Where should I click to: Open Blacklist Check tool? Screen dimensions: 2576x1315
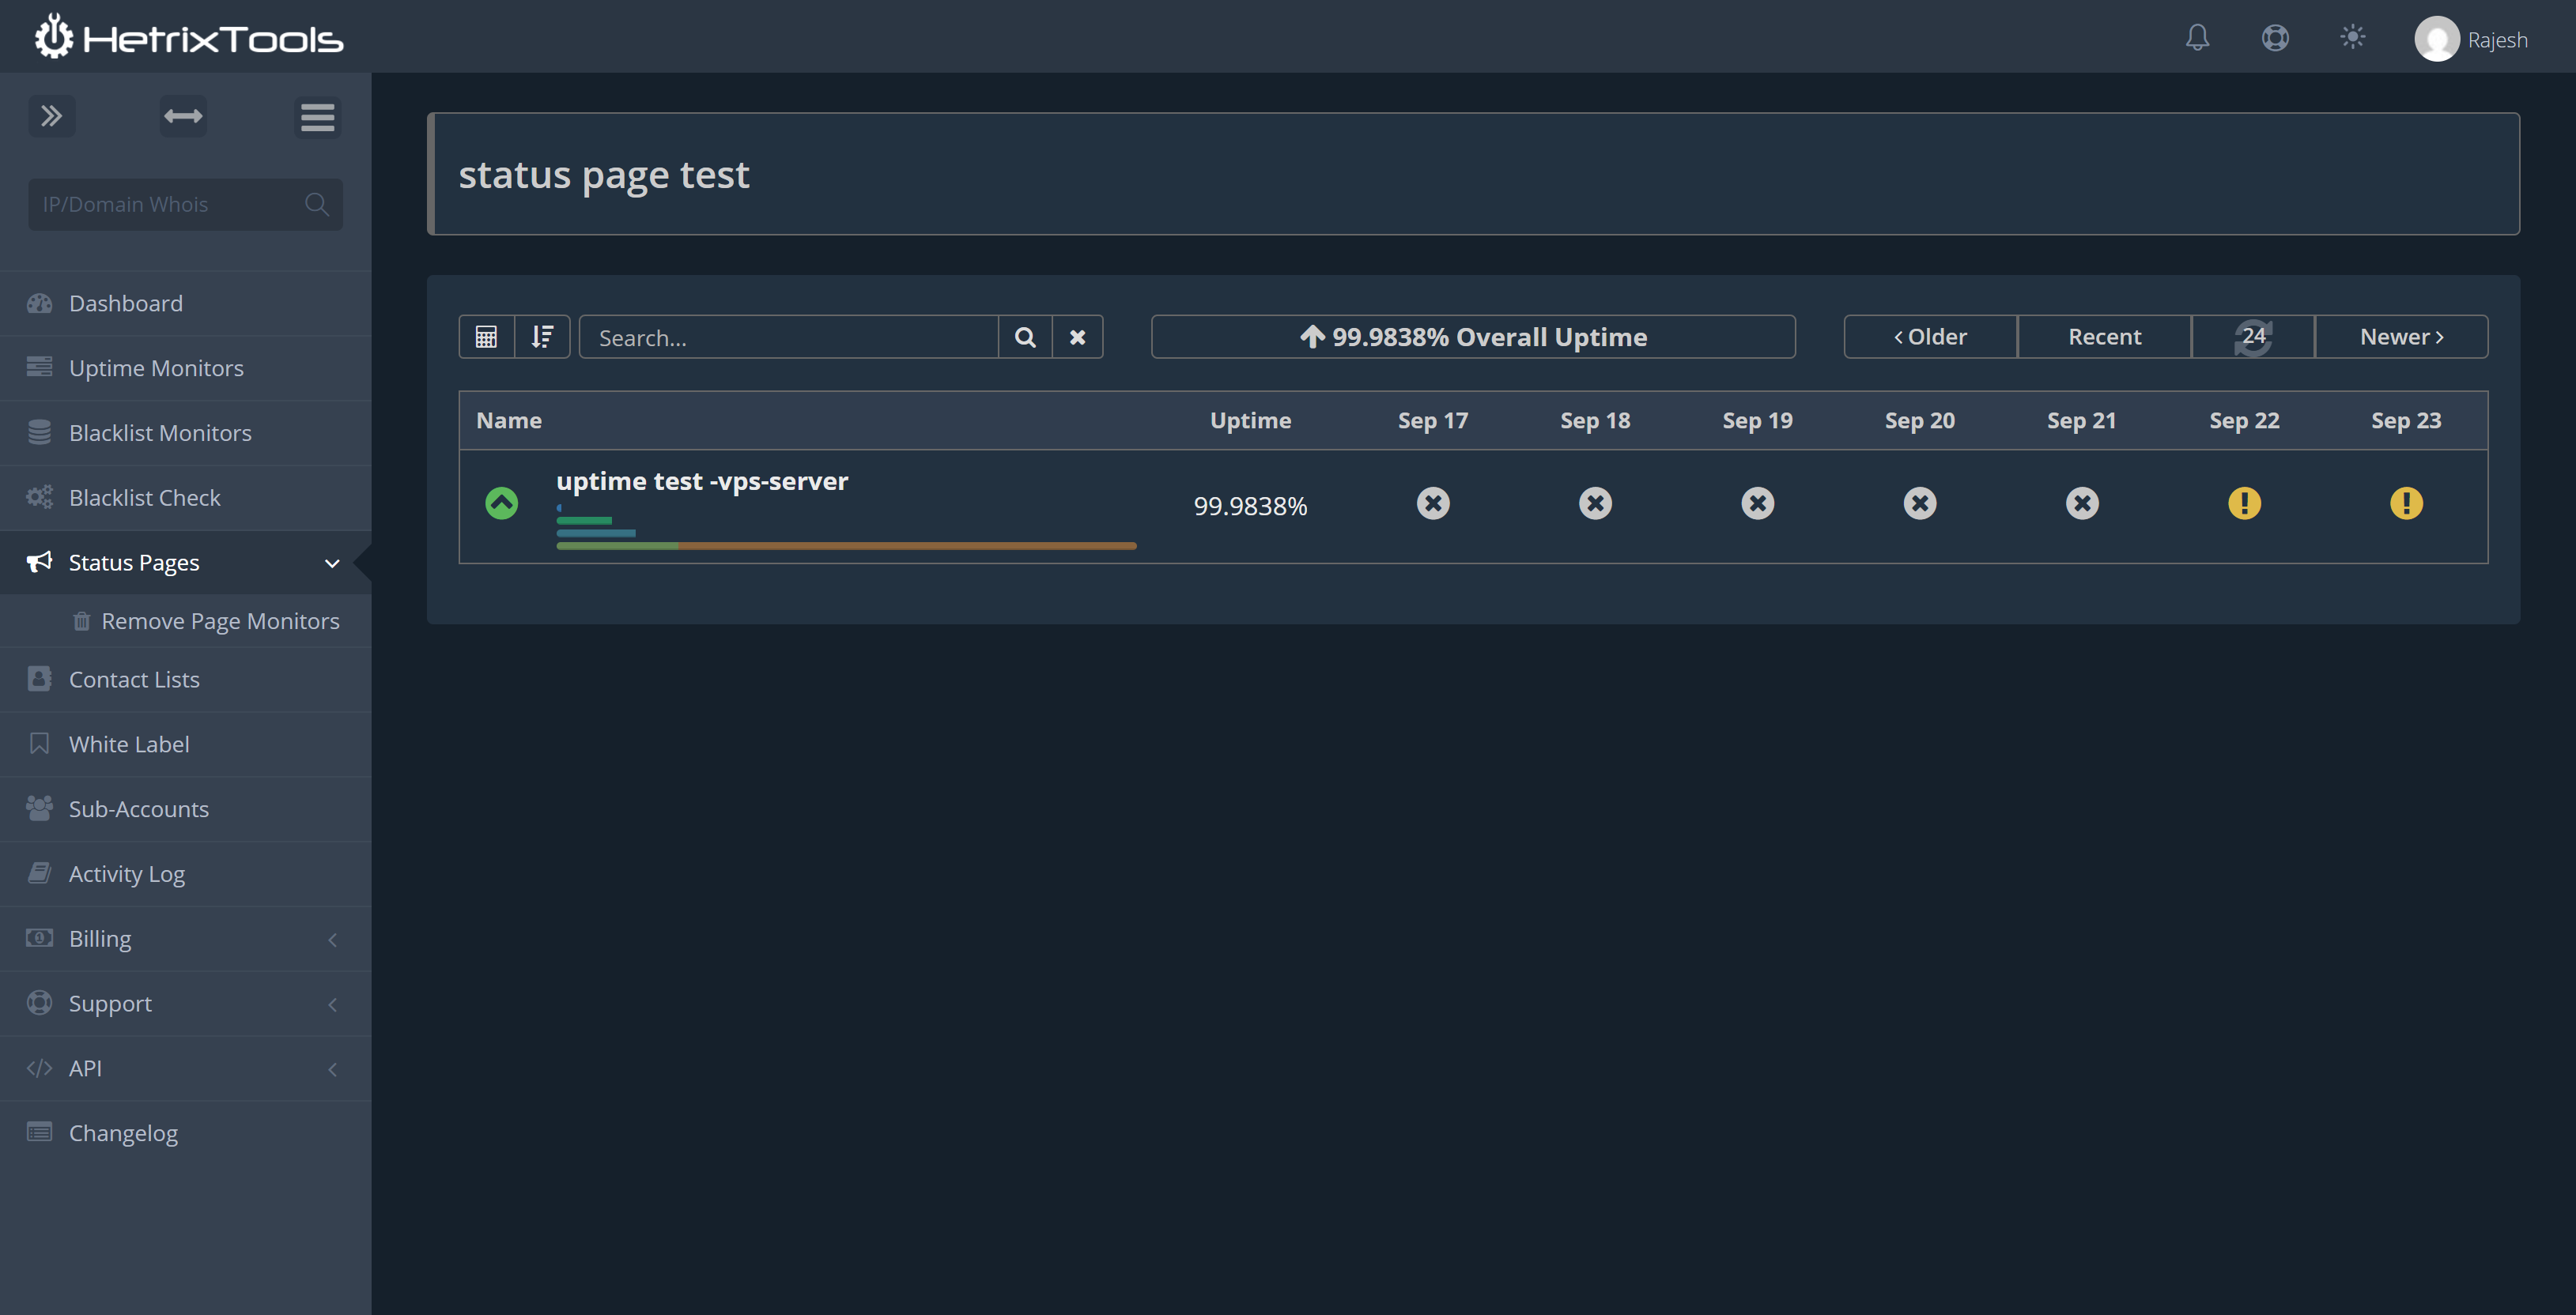pos(185,498)
